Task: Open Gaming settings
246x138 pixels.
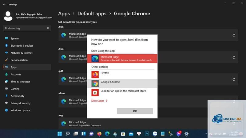Action: [x=27, y=89]
